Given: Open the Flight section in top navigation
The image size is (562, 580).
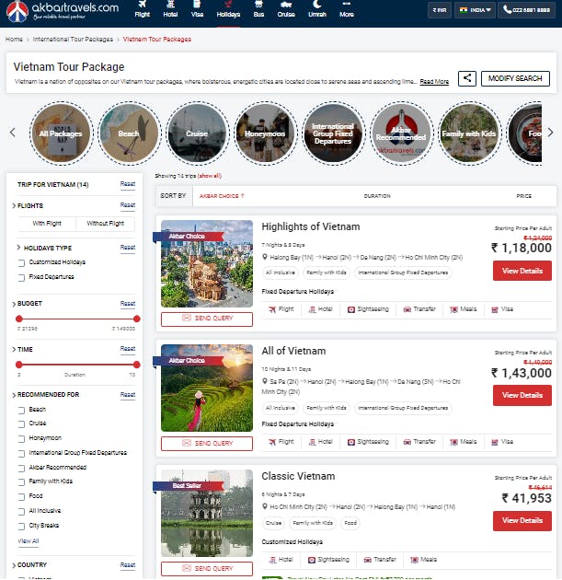Looking at the screenshot, I should click(143, 9).
